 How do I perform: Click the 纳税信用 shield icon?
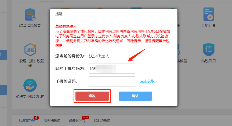tap(209, 50)
